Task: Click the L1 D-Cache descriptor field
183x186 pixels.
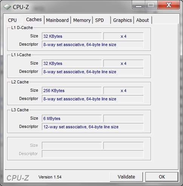Action: [93, 45]
